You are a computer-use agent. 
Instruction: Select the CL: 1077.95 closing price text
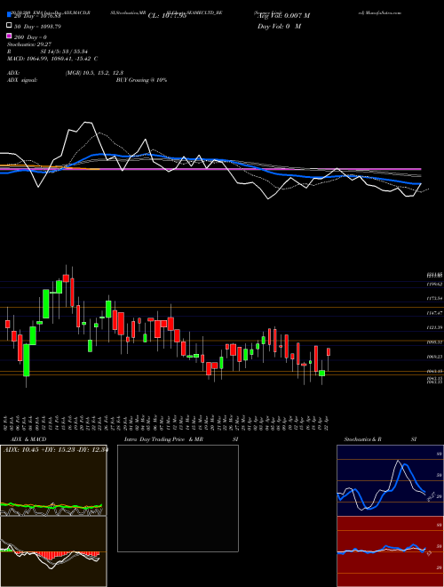167,16
